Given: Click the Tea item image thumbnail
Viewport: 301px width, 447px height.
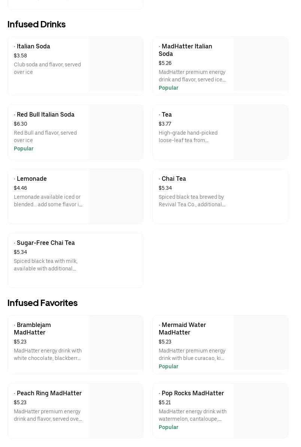Looking at the screenshot, I should [x=261, y=132].
